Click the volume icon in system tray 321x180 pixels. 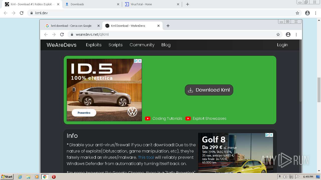click(x=285, y=177)
